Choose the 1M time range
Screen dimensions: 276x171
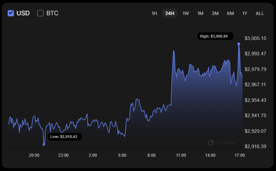point(200,13)
